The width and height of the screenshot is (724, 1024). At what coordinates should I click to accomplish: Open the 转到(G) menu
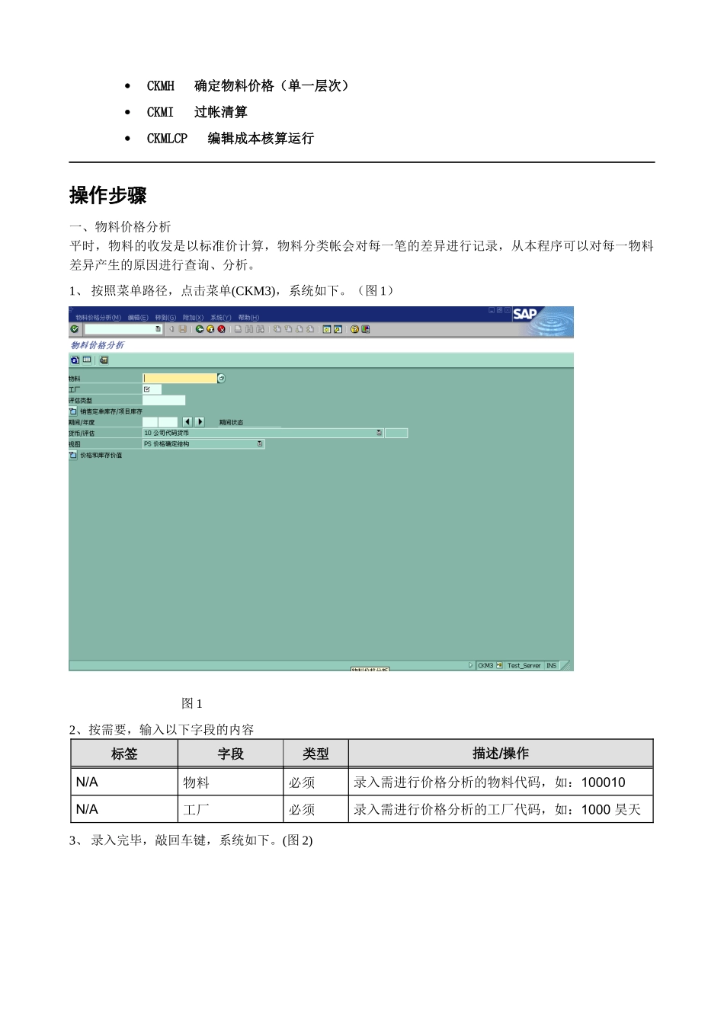pos(165,318)
